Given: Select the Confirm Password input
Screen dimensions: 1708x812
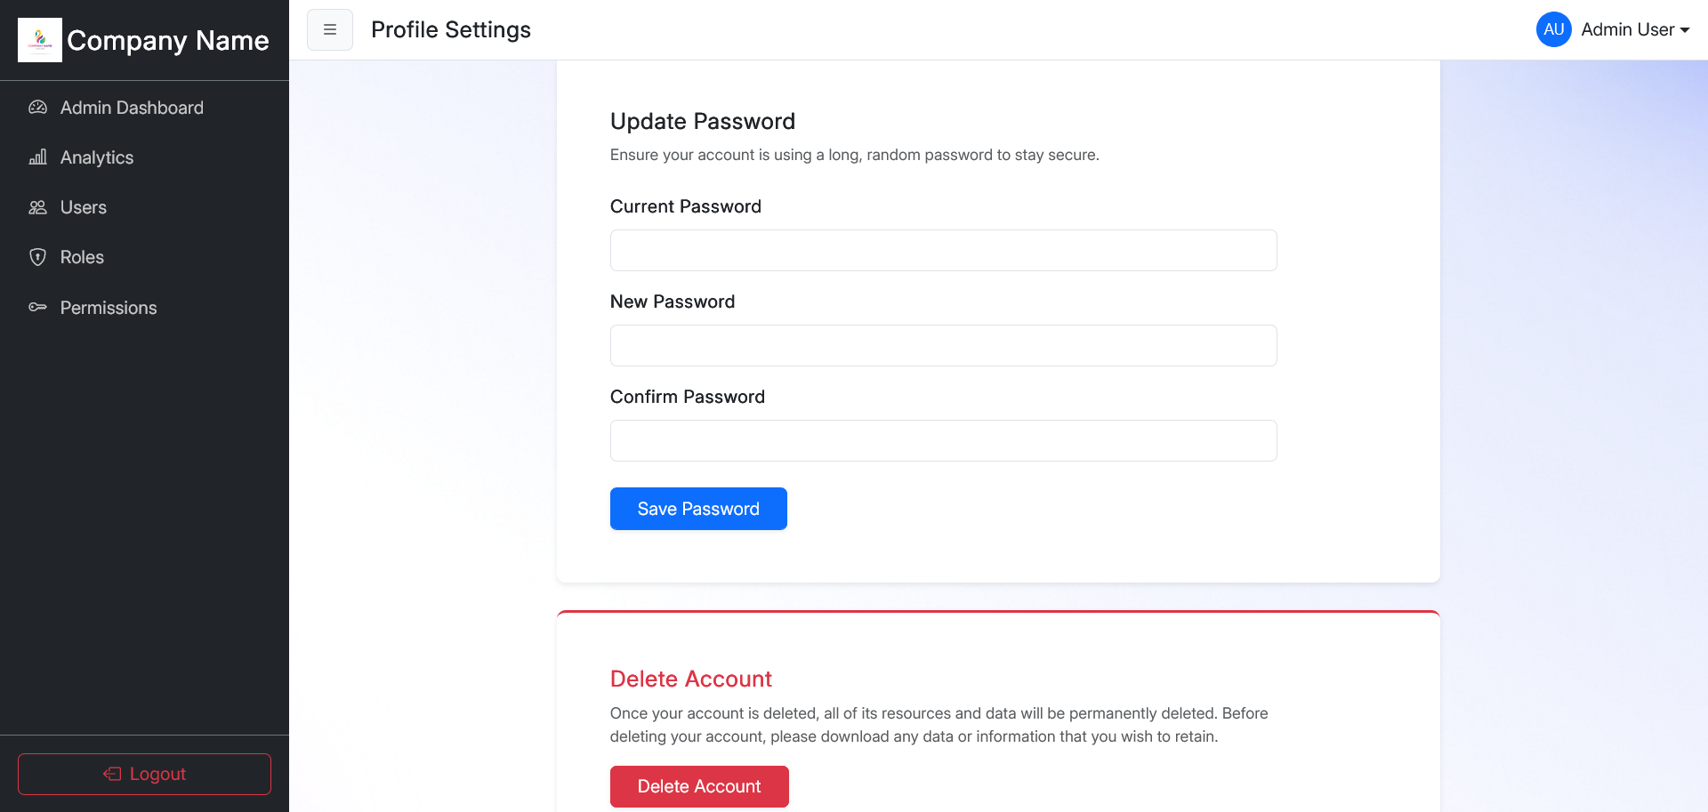Looking at the screenshot, I should [x=943, y=440].
